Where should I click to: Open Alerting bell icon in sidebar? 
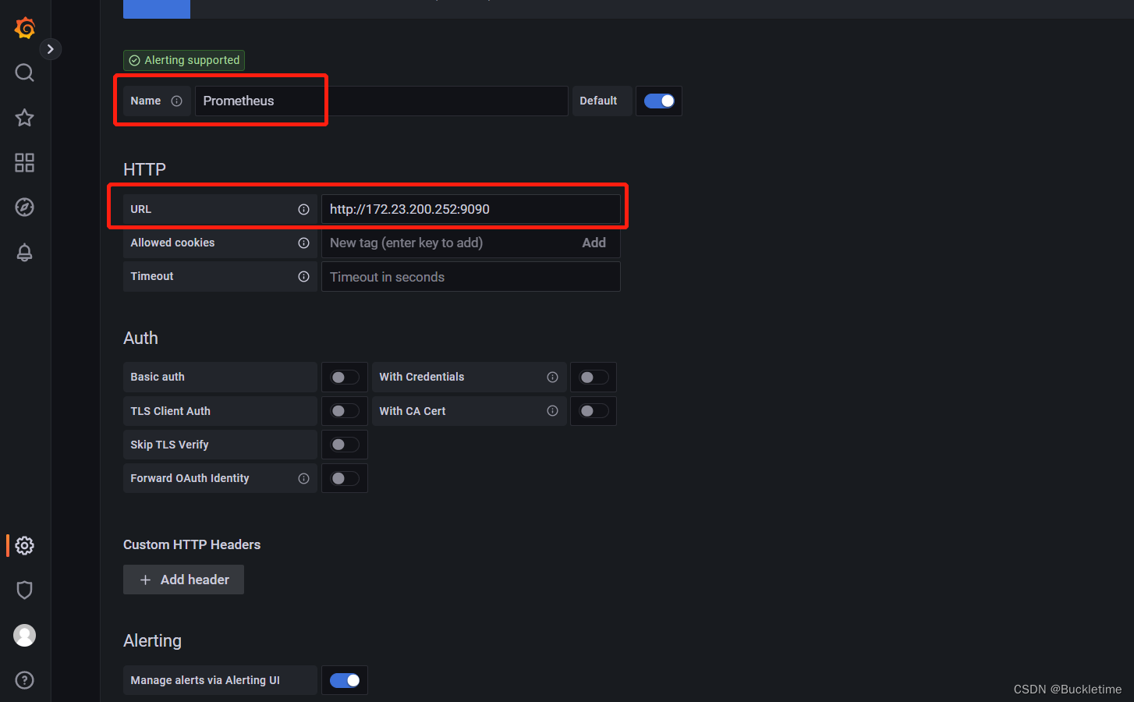click(25, 252)
